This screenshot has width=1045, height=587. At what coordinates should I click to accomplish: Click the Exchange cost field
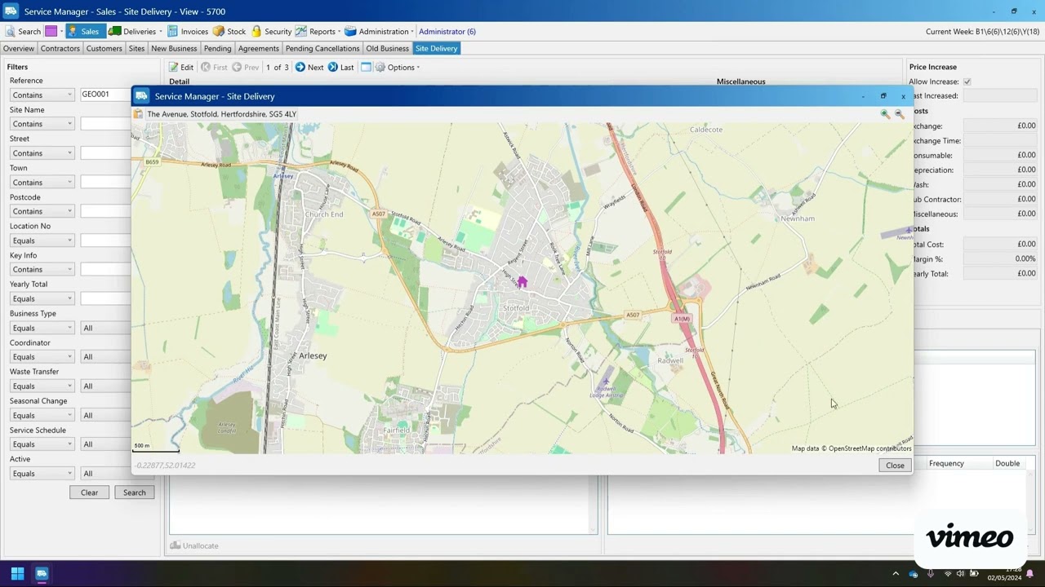pyautogui.click(x=1000, y=126)
